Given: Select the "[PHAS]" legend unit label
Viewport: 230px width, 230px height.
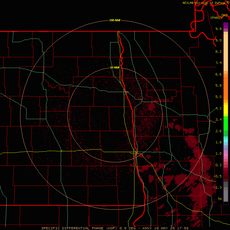Looking at the screenshot, I should [216, 18].
